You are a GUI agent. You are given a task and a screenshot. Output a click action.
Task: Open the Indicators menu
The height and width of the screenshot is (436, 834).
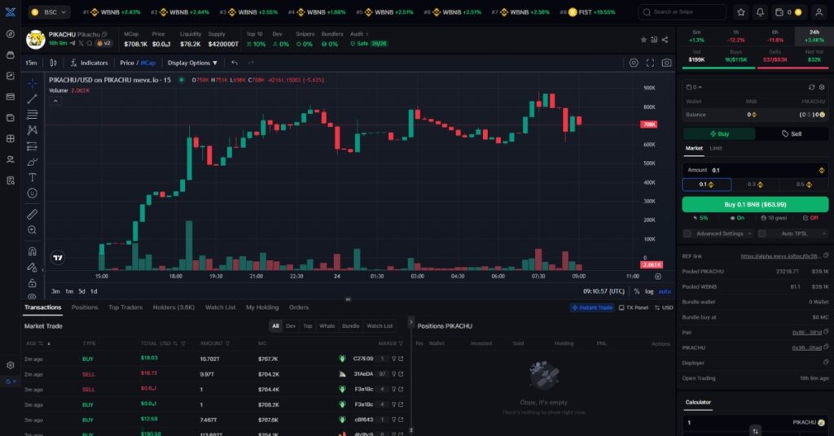(x=89, y=63)
